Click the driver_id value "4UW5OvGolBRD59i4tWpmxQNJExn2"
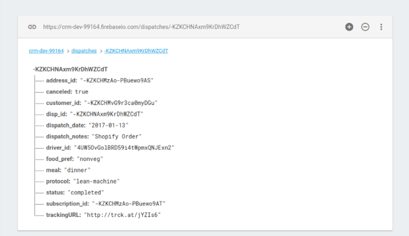 124,148
